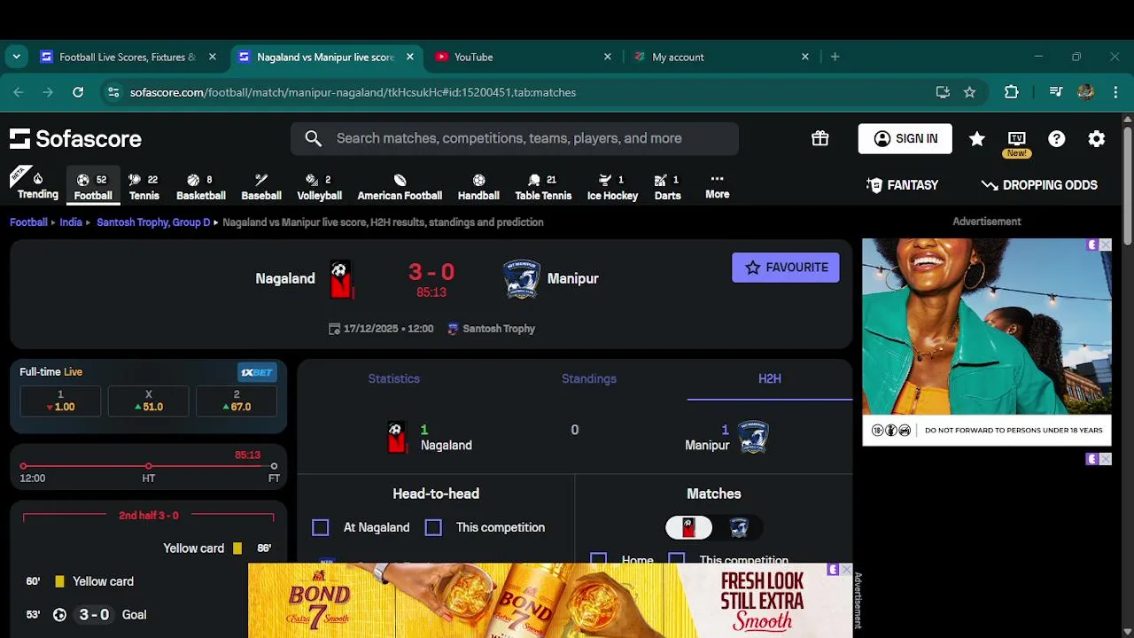The image size is (1134, 638).
Task: Switch to Football Live Scores browser tab
Action: [128, 57]
